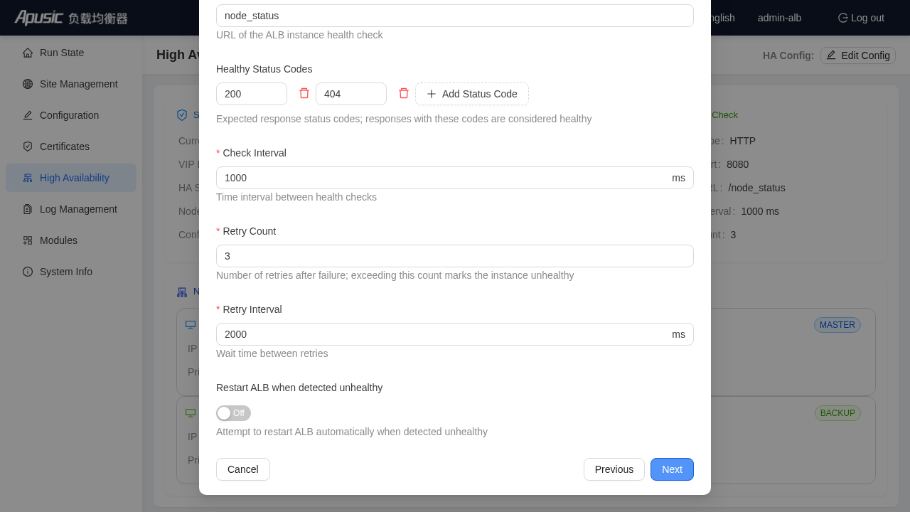Focus the 404 status code field

pyautogui.click(x=351, y=94)
